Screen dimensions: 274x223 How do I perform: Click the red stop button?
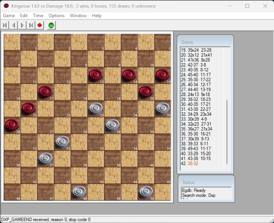coord(40,26)
